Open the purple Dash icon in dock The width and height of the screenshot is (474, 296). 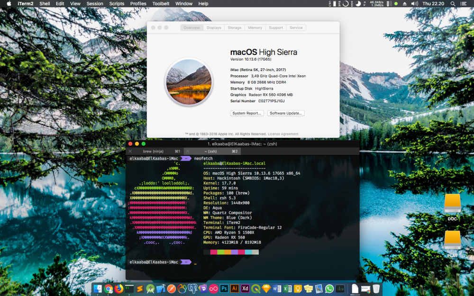[203, 289]
